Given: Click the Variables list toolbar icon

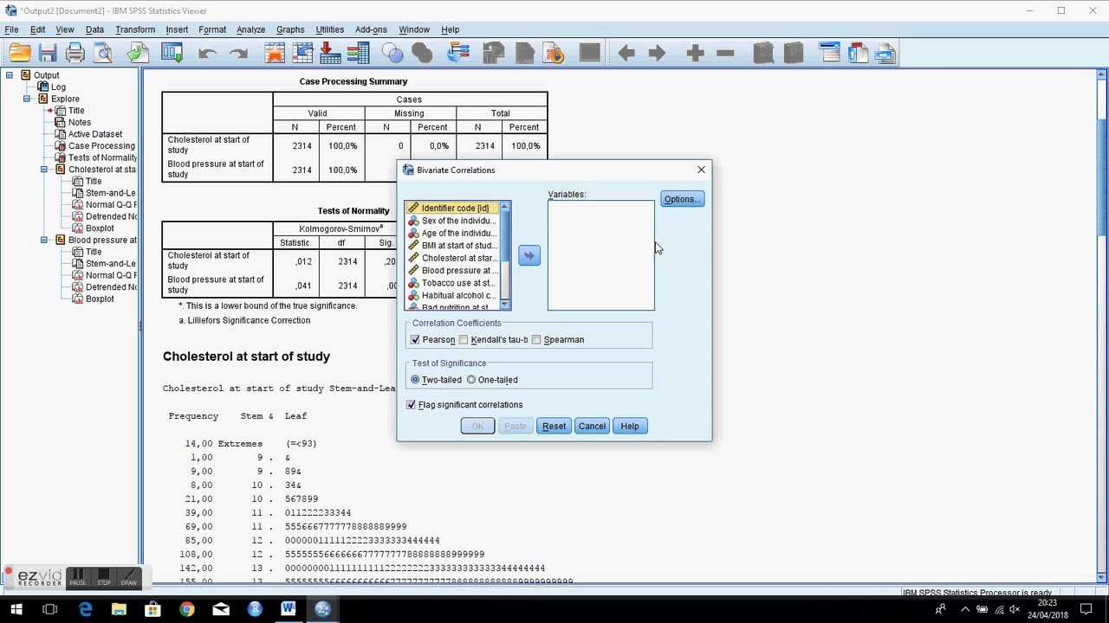Looking at the screenshot, I should [x=358, y=54].
